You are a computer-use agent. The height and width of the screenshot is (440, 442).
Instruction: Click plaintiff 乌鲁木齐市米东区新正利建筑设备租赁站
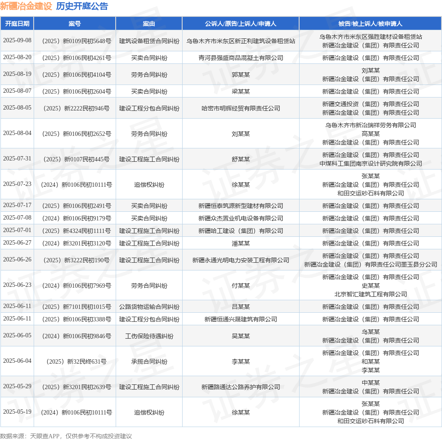[241, 41]
